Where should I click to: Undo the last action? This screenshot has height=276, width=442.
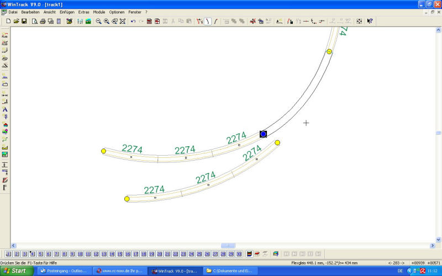(133, 21)
